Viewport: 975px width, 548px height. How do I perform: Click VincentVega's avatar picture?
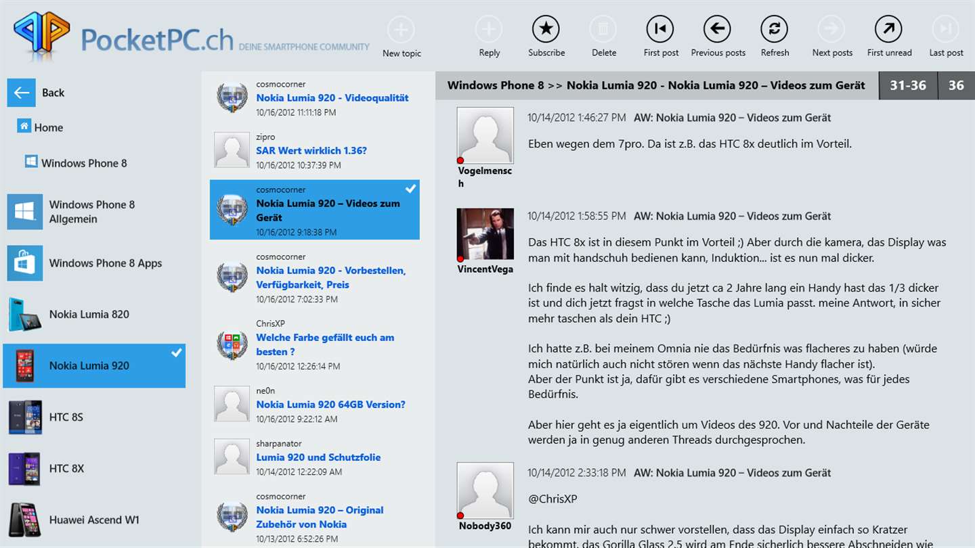[485, 234]
